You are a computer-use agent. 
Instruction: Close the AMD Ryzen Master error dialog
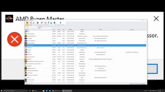tap(156, 19)
